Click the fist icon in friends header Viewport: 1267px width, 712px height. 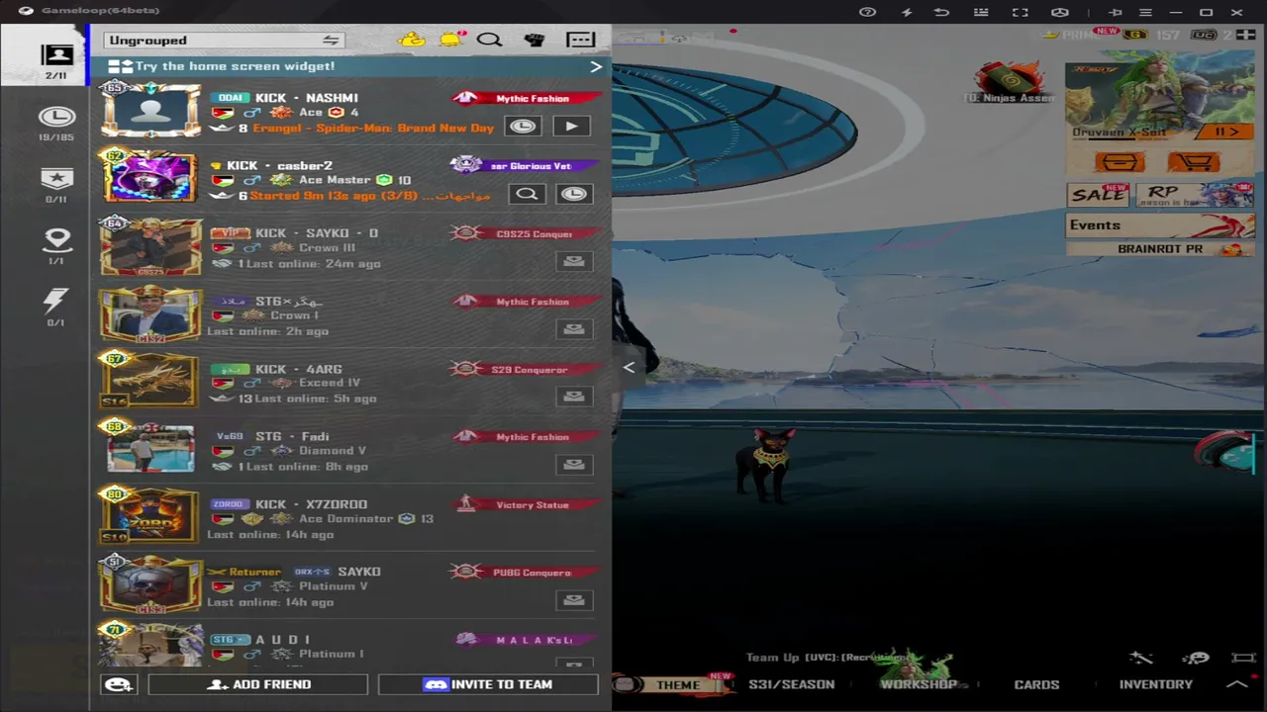(535, 40)
